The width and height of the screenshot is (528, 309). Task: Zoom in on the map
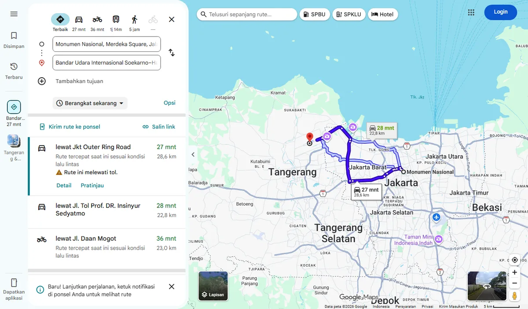514,273
